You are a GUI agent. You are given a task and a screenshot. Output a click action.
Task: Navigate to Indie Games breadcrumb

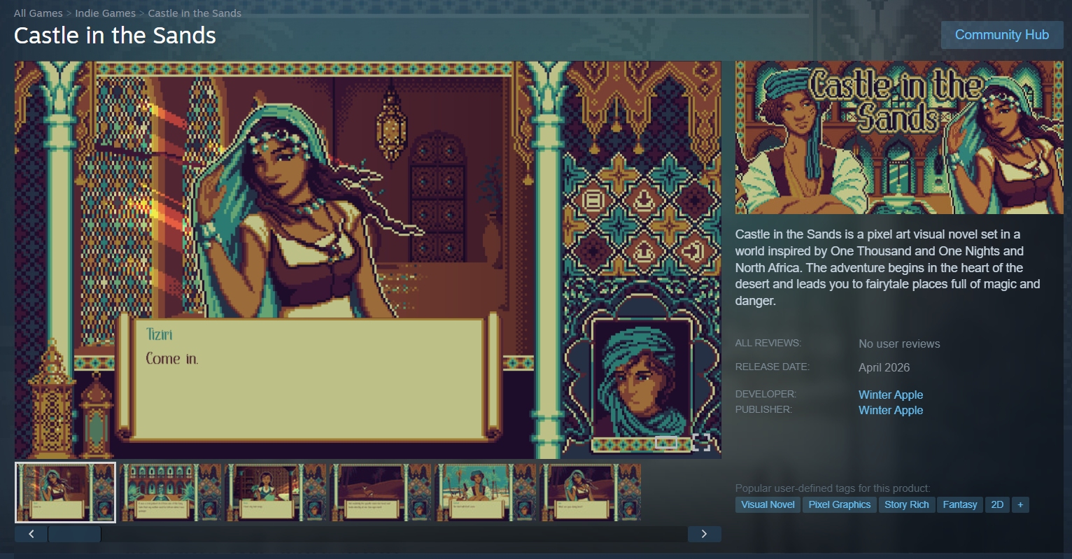tap(105, 13)
